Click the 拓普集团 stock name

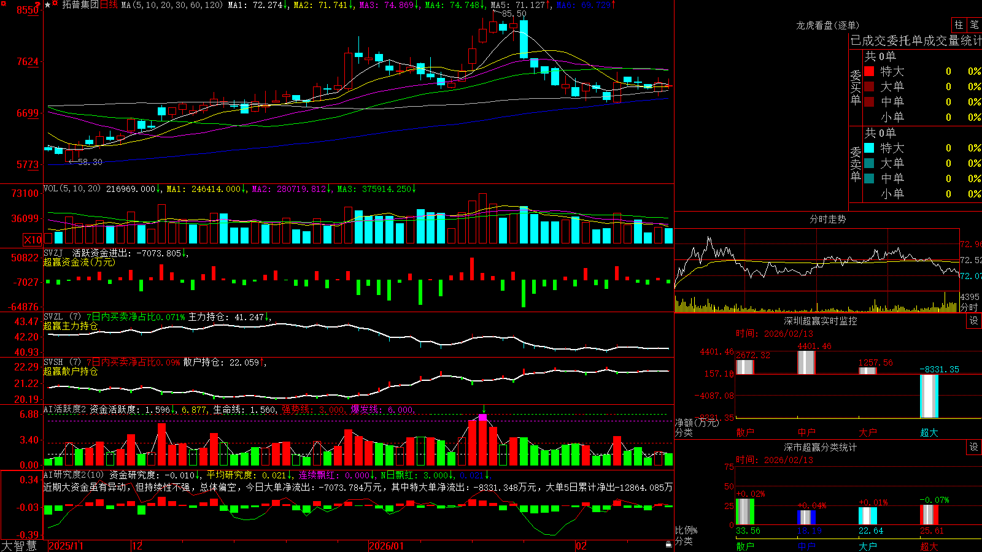[80, 5]
